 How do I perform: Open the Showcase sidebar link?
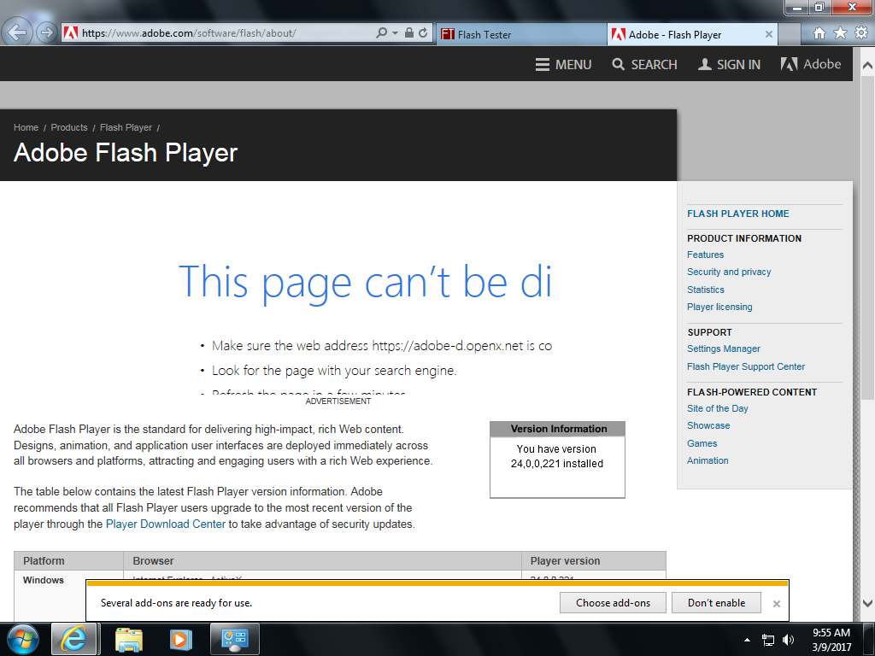point(708,425)
